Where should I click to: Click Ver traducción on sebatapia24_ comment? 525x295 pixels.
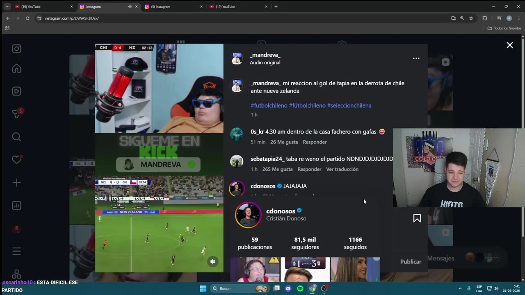342,169
